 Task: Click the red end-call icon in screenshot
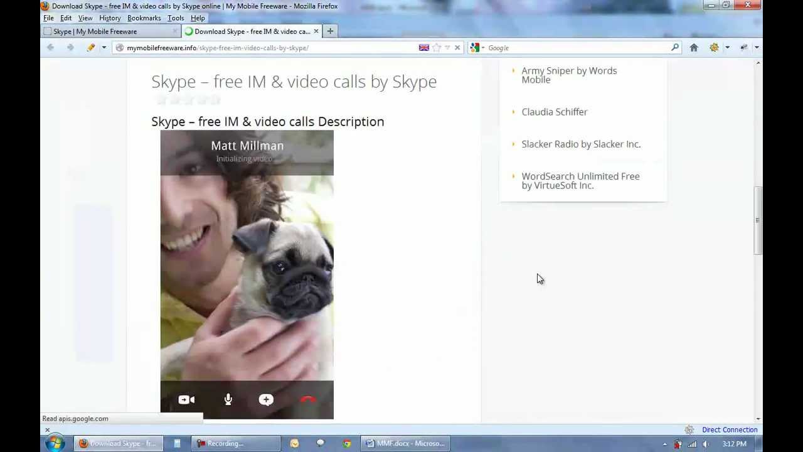[x=307, y=400]
